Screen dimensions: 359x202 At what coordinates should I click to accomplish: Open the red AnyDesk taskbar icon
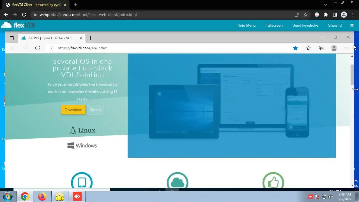click(77, 197)
